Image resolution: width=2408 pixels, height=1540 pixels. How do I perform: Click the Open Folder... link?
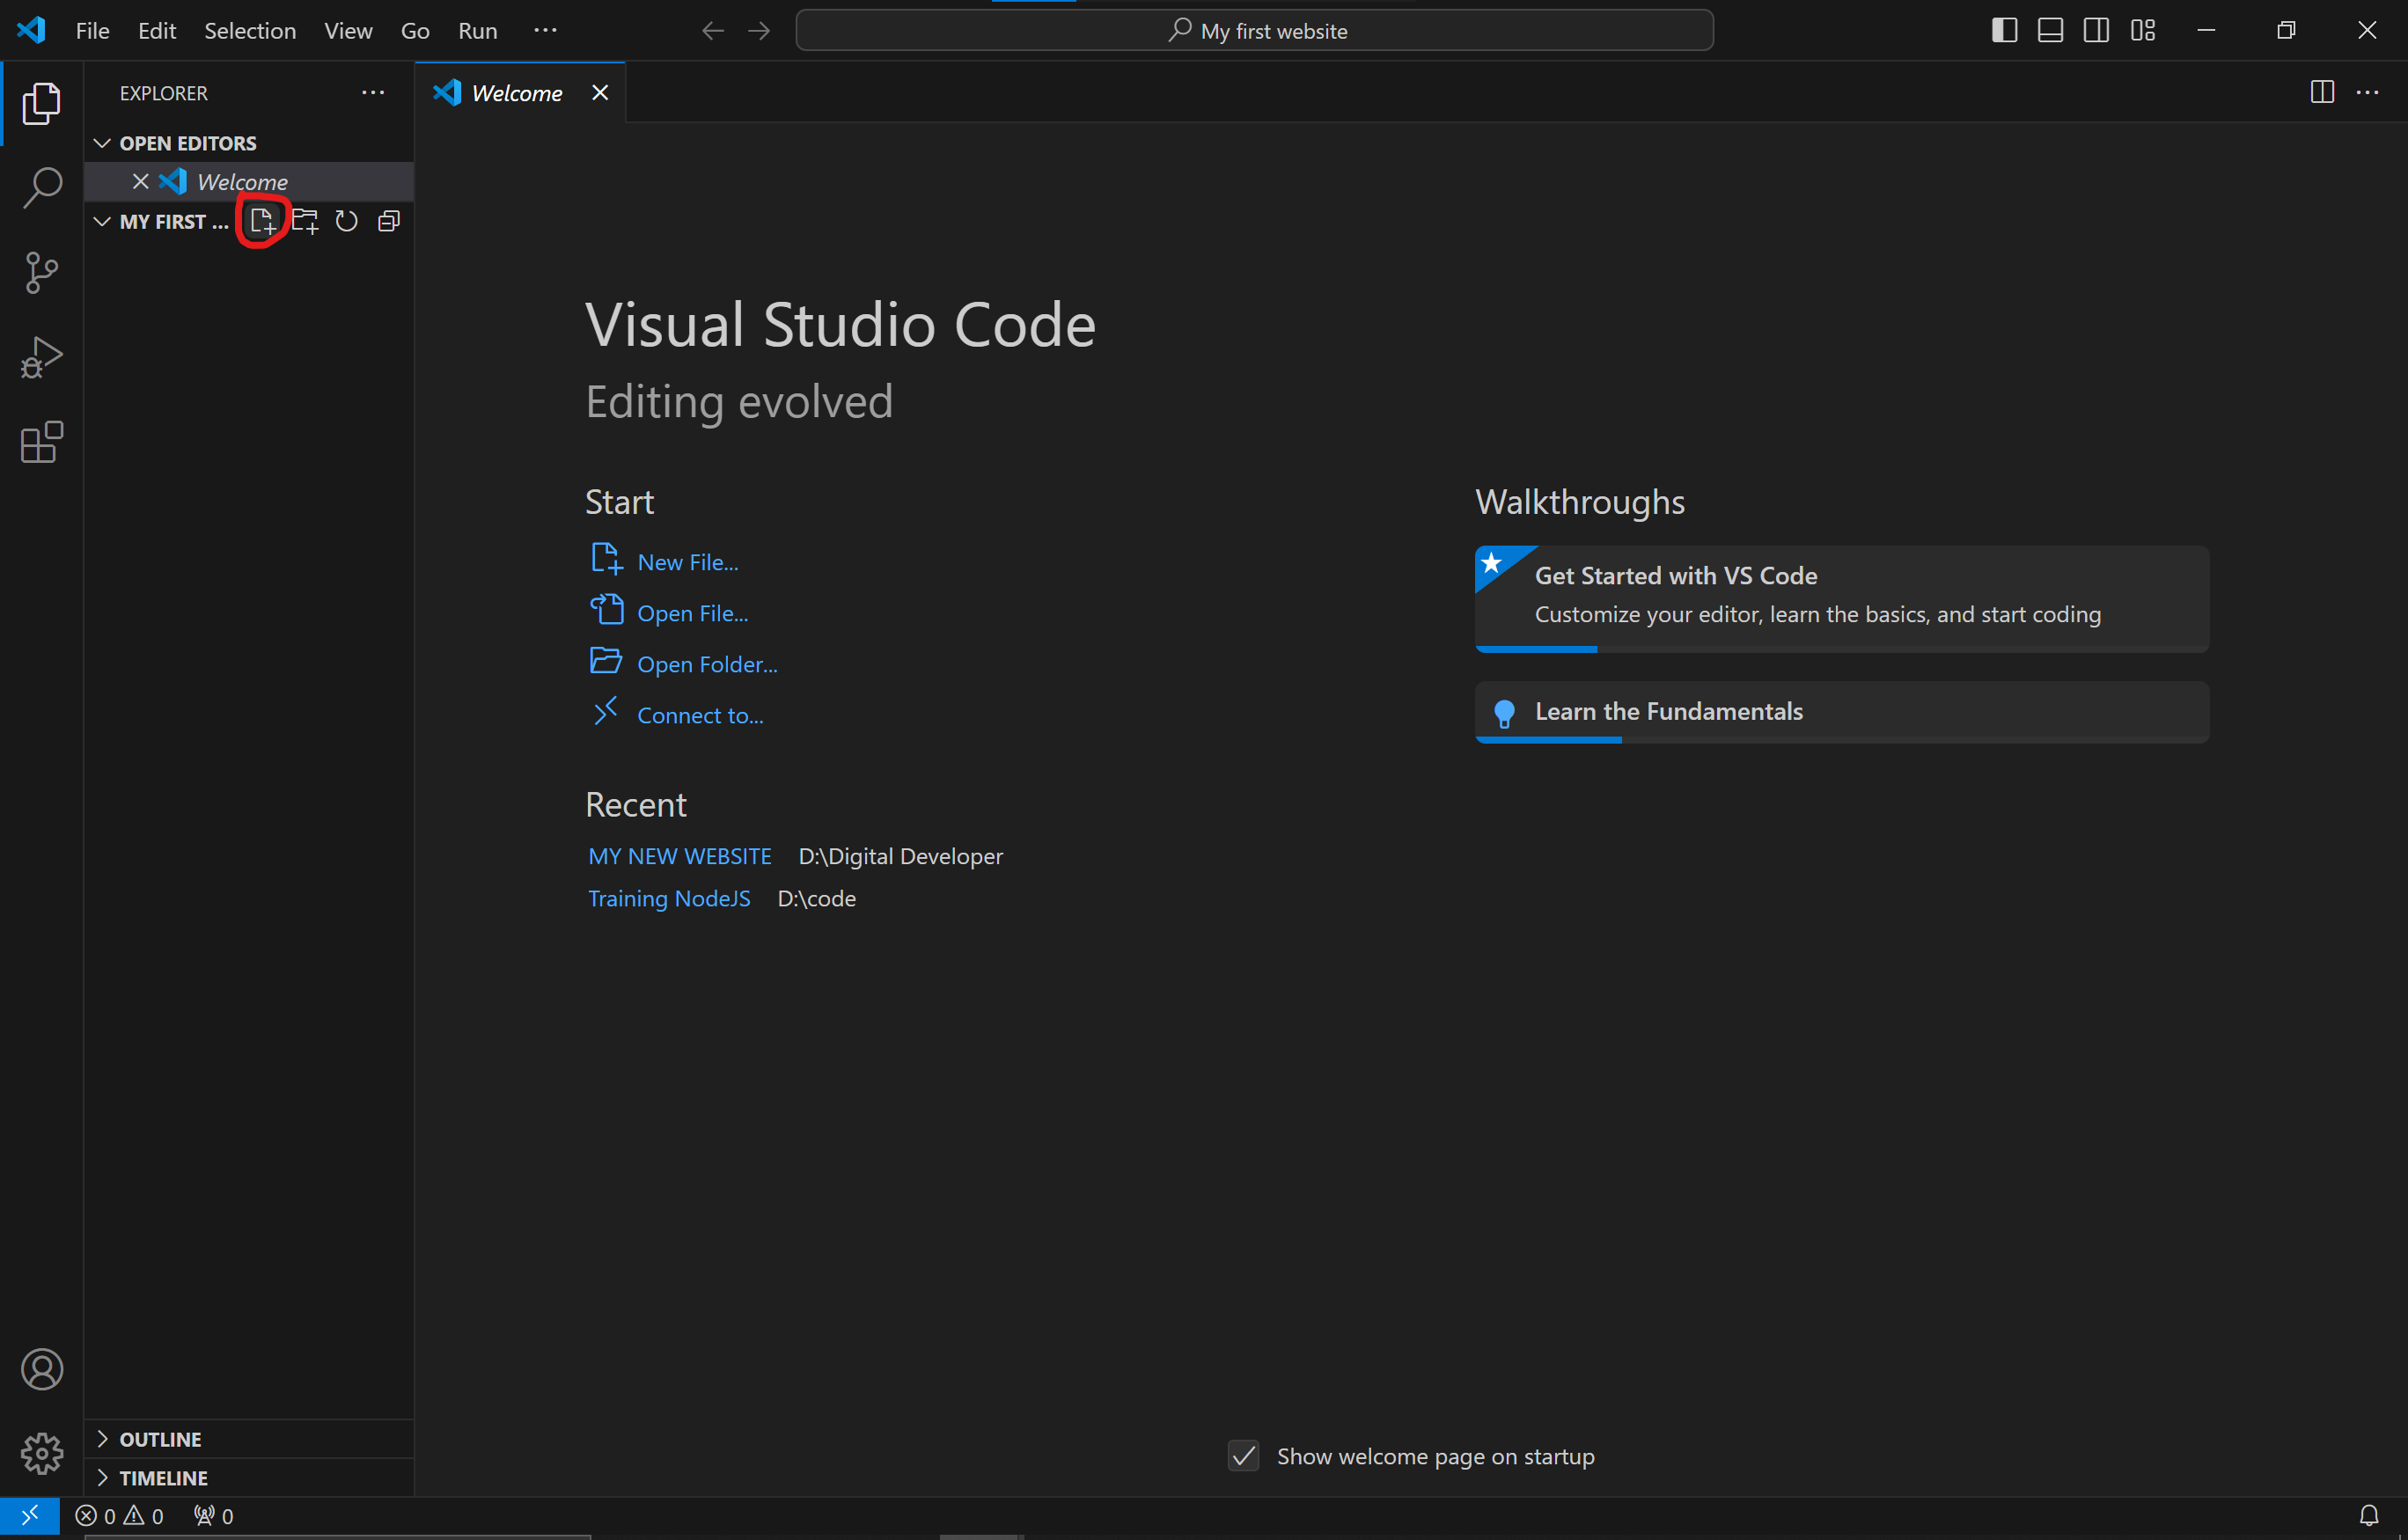pyautogui.click(x=707, y=664)
